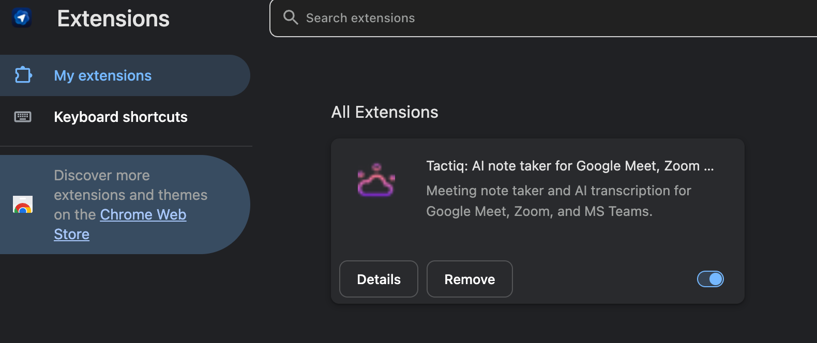Click the Tactiq cloud extension icon

[x=376, y=181]
